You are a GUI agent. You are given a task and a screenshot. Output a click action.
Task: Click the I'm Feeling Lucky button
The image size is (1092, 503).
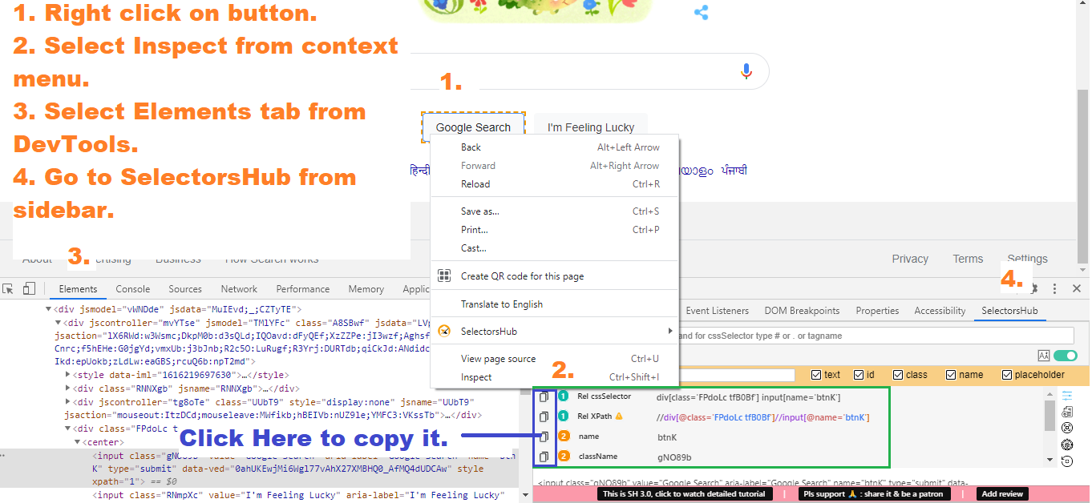pos(591,127)
